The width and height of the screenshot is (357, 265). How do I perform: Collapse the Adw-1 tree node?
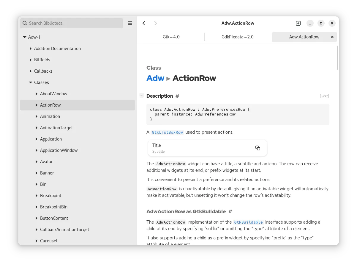pyautogui.click(x=25, y=37)
